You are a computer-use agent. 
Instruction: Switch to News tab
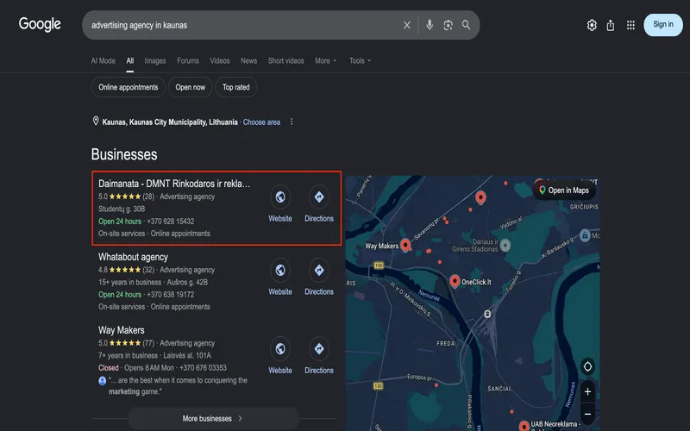(248, 60)
